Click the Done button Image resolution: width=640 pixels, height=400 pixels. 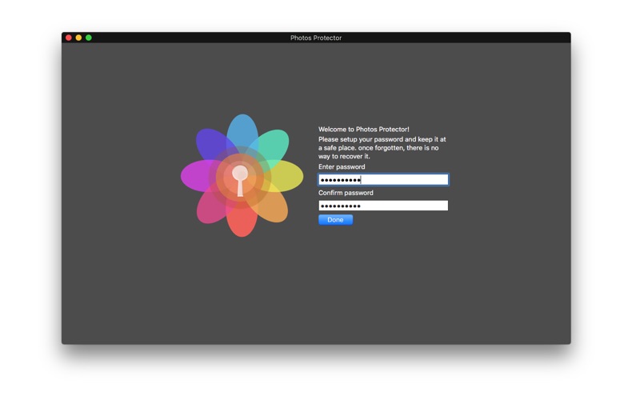point(335,219)
